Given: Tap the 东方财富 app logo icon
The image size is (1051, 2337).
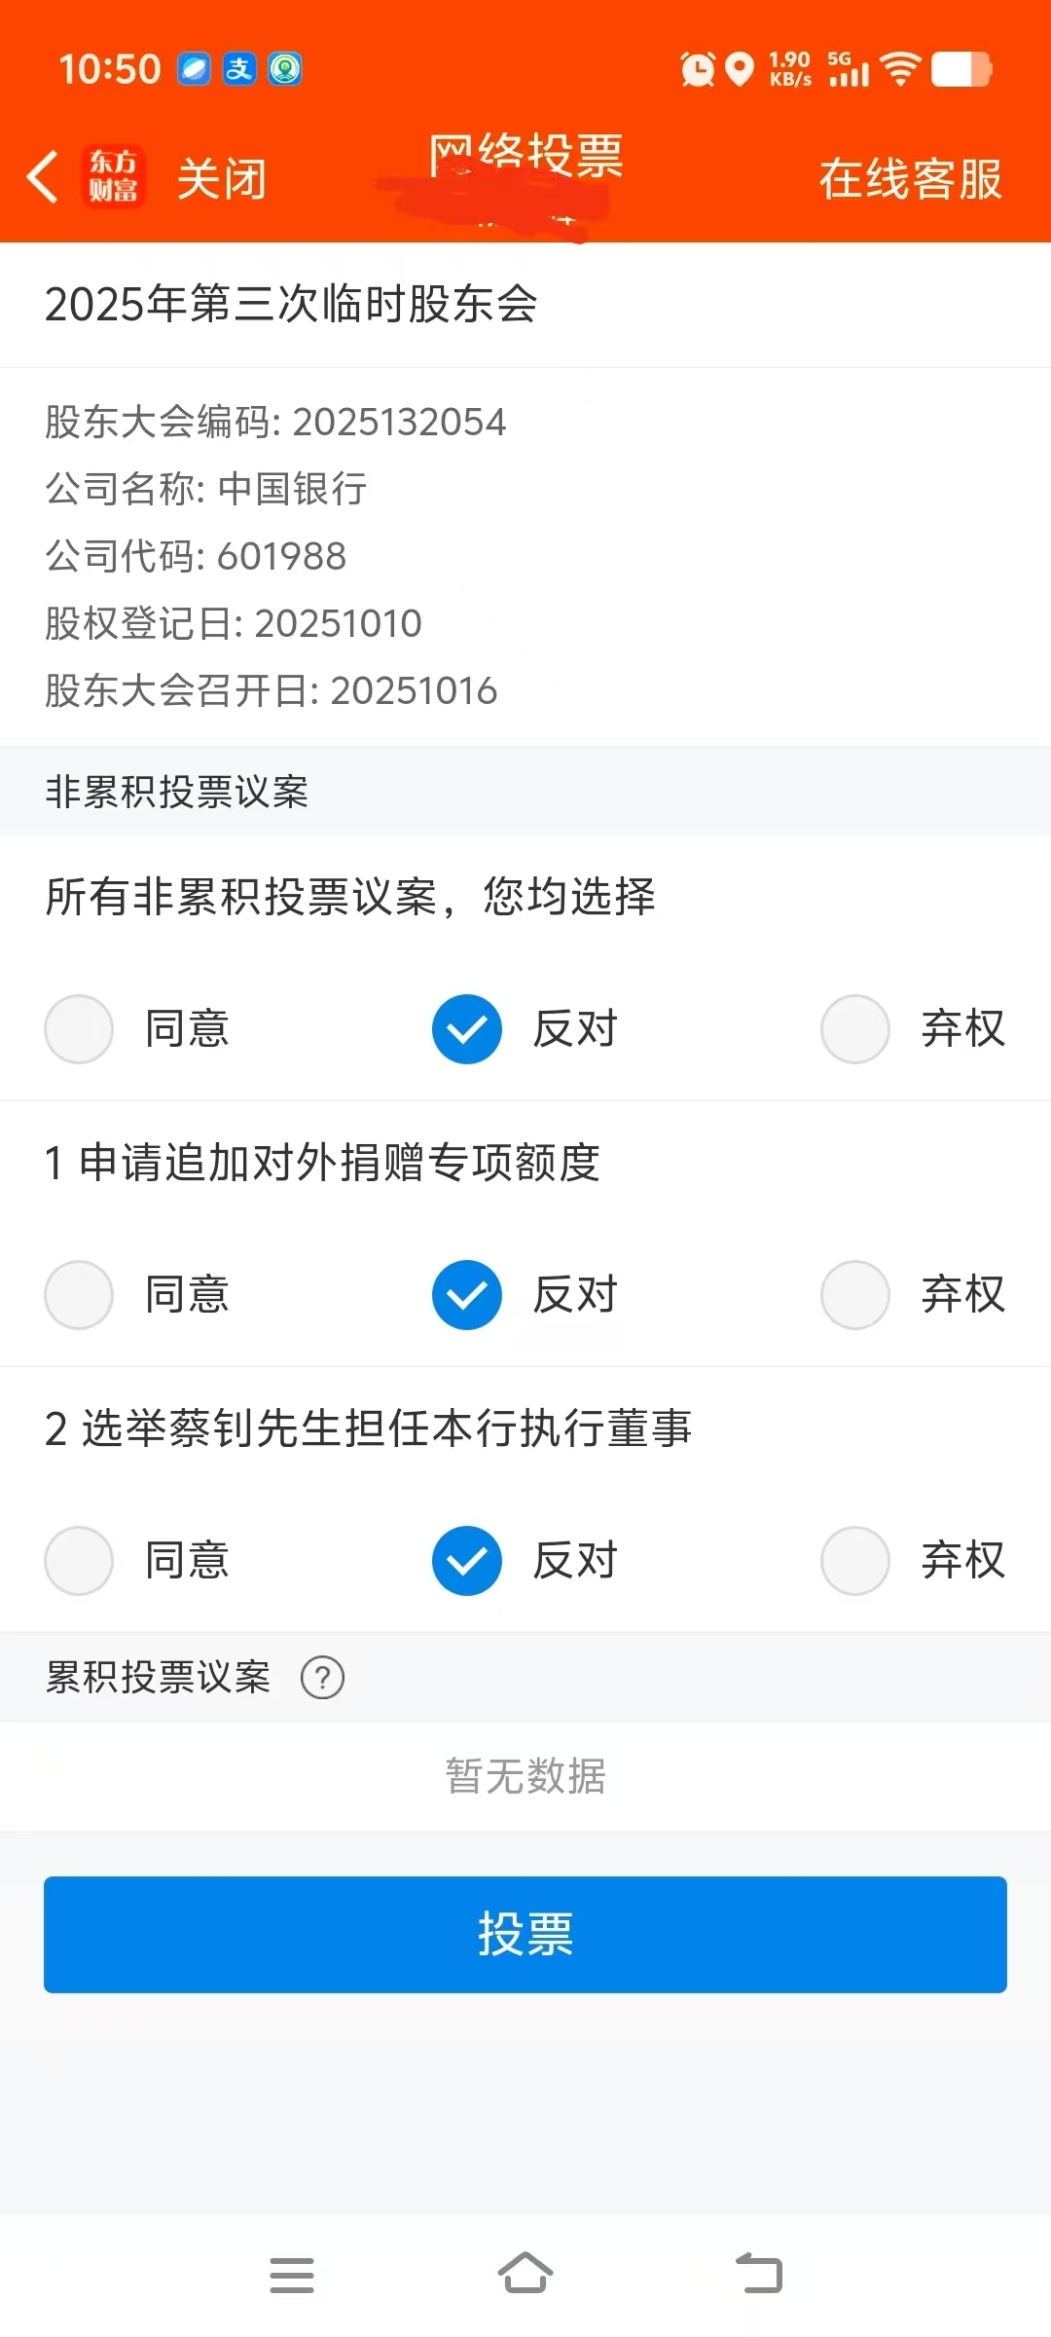Looking at the screenshot, I should 114,177.
